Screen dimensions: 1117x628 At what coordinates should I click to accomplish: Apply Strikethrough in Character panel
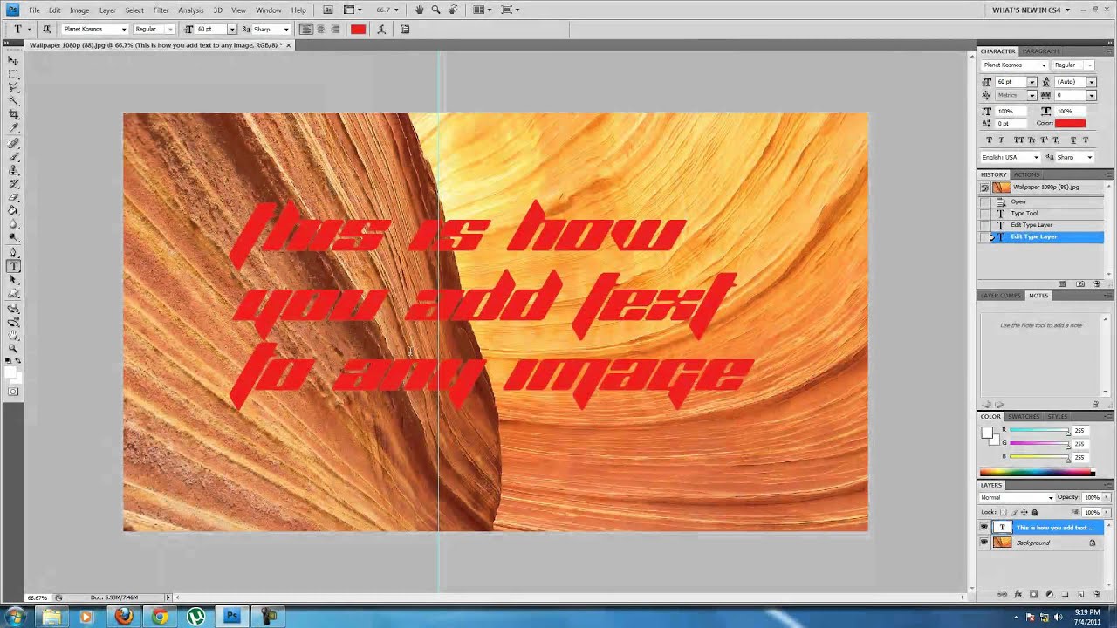1085,140
